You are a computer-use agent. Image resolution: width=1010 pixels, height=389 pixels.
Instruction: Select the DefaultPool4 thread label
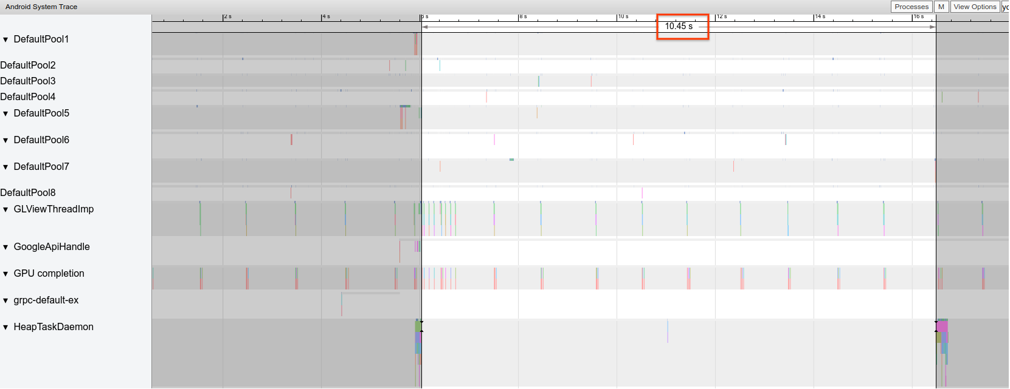tap(28, 96)
